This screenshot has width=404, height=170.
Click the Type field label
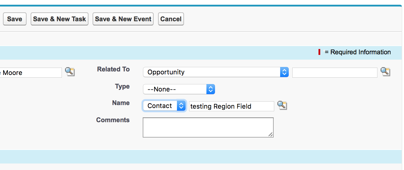122,86
